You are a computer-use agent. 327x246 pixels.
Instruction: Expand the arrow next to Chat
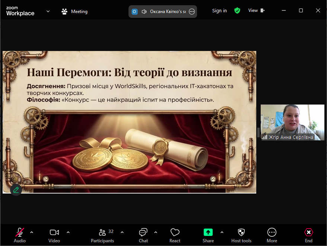[x=156, y=232]
